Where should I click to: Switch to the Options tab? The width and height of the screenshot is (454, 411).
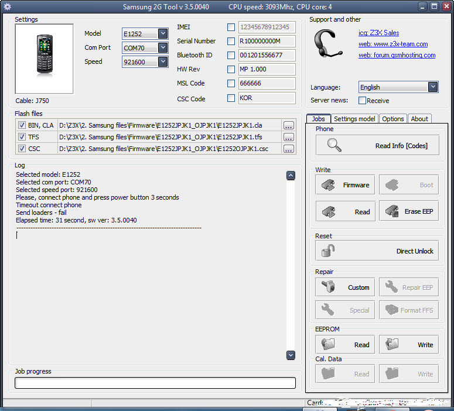click(x=393, y=119)
